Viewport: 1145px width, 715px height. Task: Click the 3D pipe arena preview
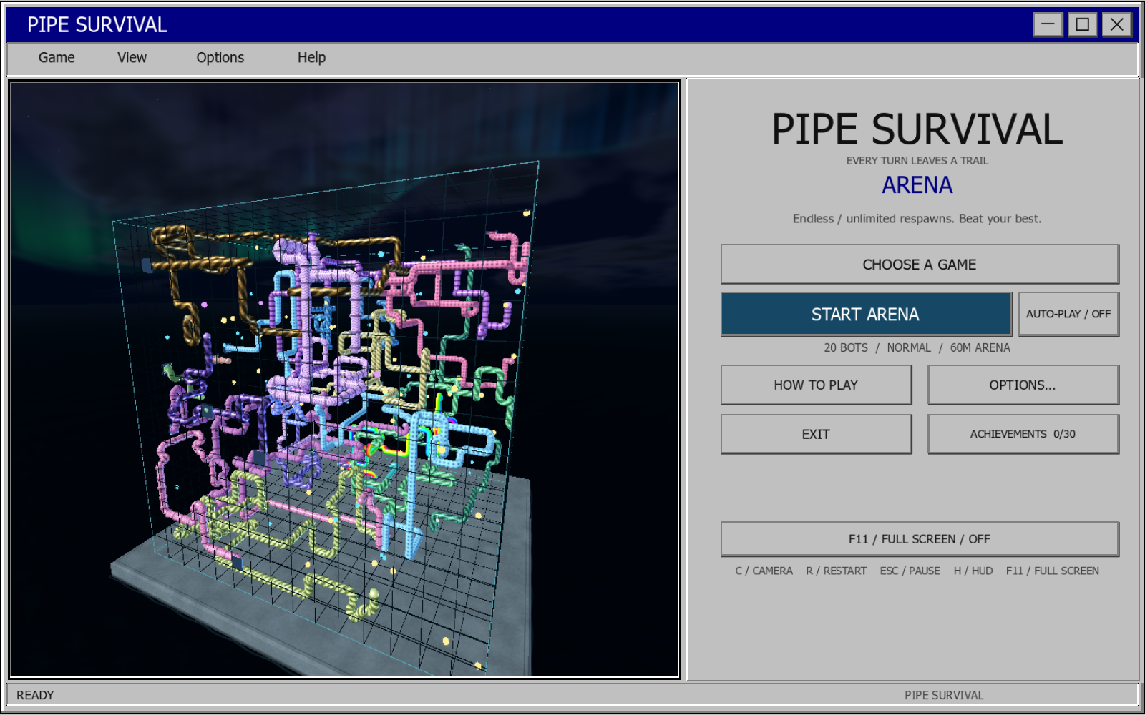pos(344,379)
